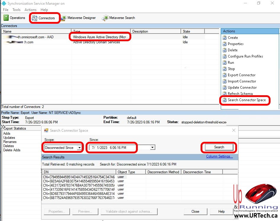The height and width of the screenshot is (221, 280).
Task: Expand the Scope dropdown list
Action: tap(79, 148)
